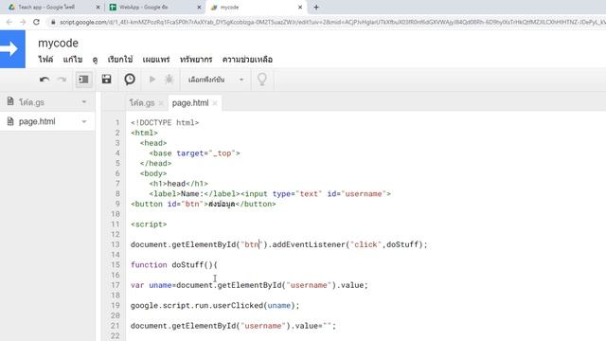Image resolution: width=606 pixels, height=341 pixels.
Task: Save the project with the disk icon
Action: tap(106, 80)
